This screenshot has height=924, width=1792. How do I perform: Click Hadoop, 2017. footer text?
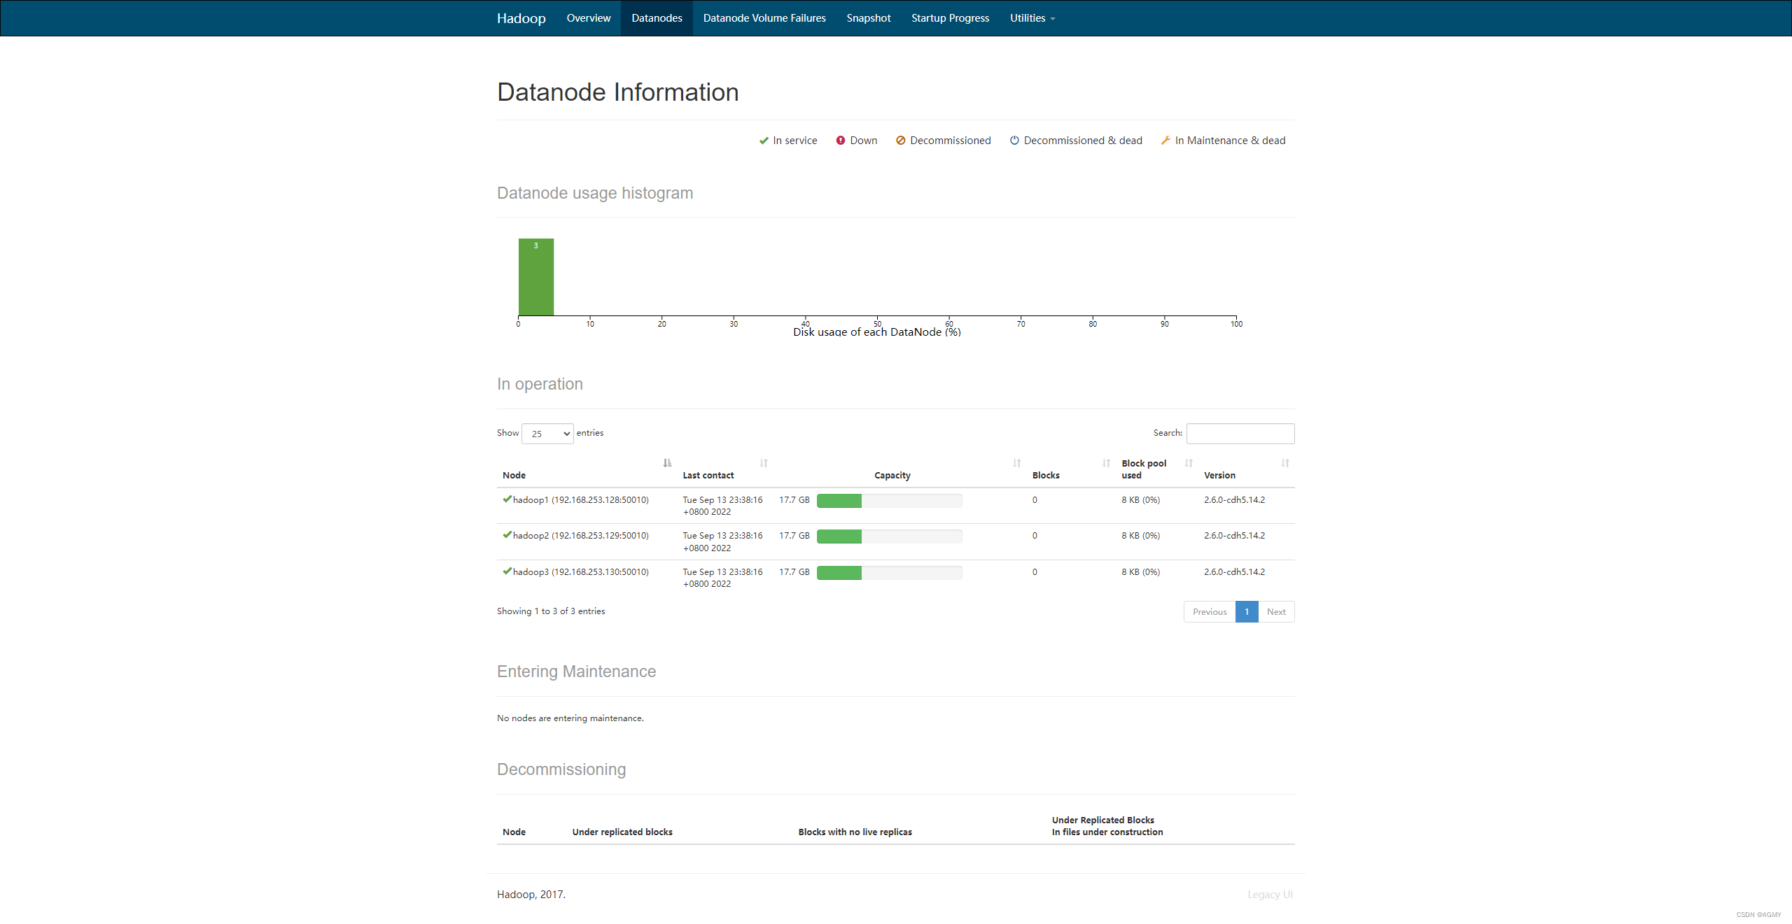[x=531, y=895]
